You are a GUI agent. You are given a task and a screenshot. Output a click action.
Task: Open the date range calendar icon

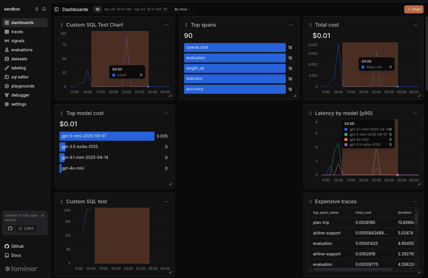click(165, 9)
